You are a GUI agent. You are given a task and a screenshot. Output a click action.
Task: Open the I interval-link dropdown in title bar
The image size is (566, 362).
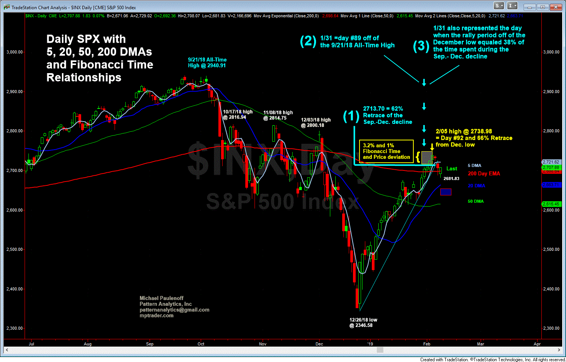(x=513, y=6)
